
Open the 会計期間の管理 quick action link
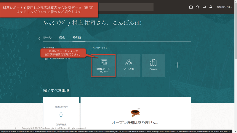(60, 59)
